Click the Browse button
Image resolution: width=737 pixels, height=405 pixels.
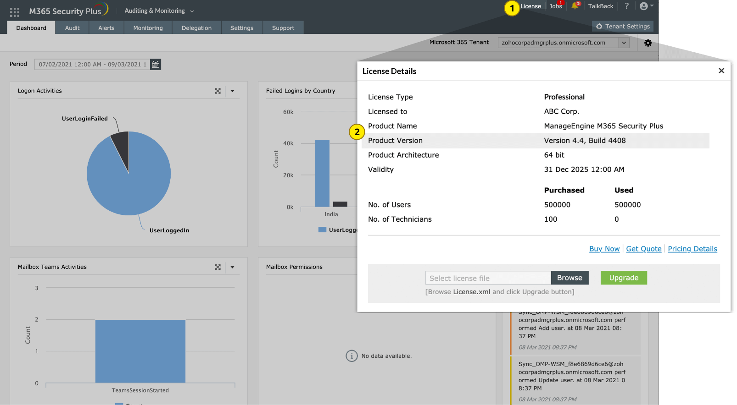pos(569,278)
